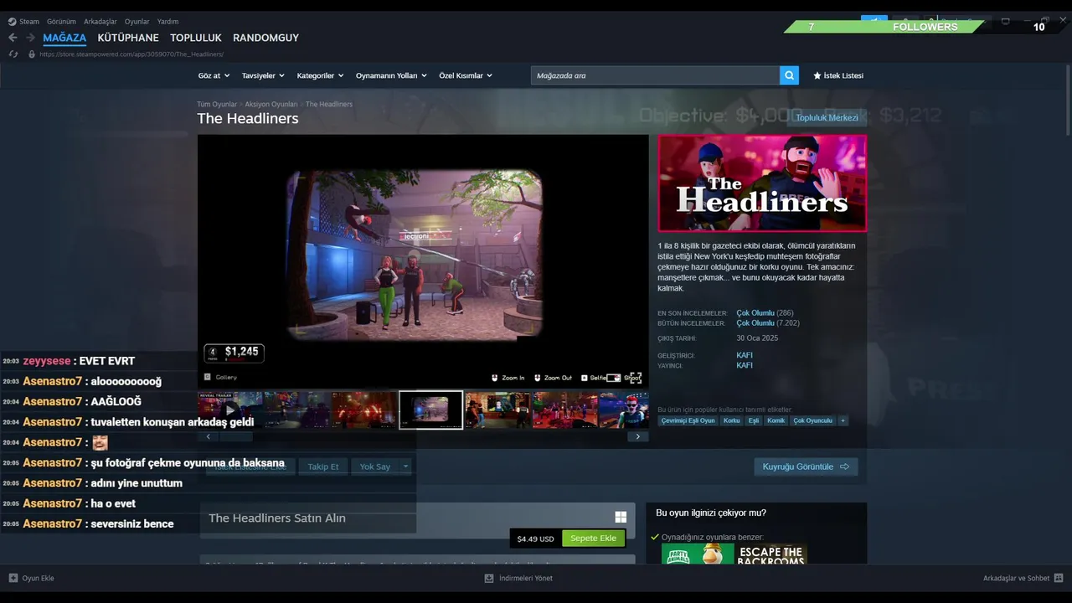Open the Arkadaşlar menu

100,22
